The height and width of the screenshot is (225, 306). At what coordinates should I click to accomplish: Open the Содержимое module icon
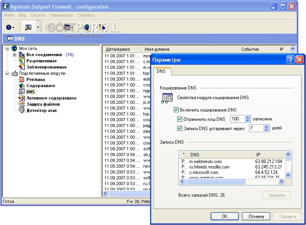[21, 86]
